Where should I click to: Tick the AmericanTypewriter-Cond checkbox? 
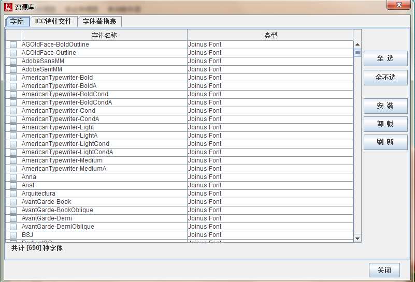(x=13, y=111)
